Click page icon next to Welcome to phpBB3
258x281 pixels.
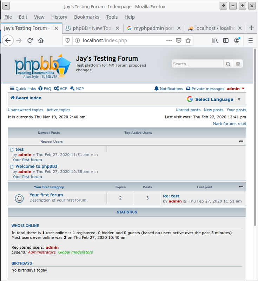[12, 166]
